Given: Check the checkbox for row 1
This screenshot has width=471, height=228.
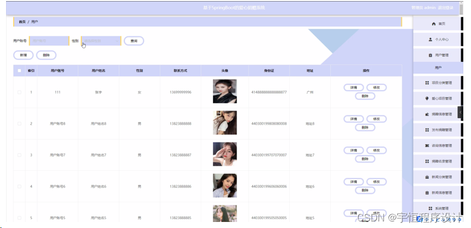Looking at the screenshot, I should click(19, 92).
